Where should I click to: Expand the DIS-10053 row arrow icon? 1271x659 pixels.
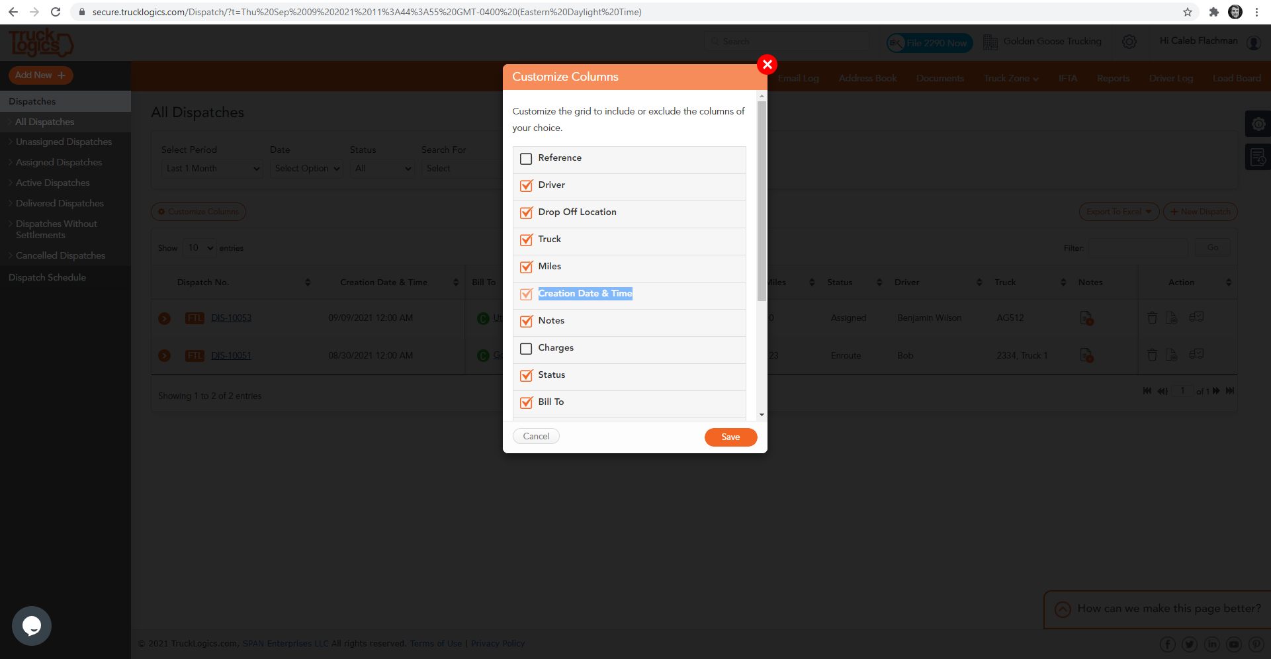coord(165,318)
